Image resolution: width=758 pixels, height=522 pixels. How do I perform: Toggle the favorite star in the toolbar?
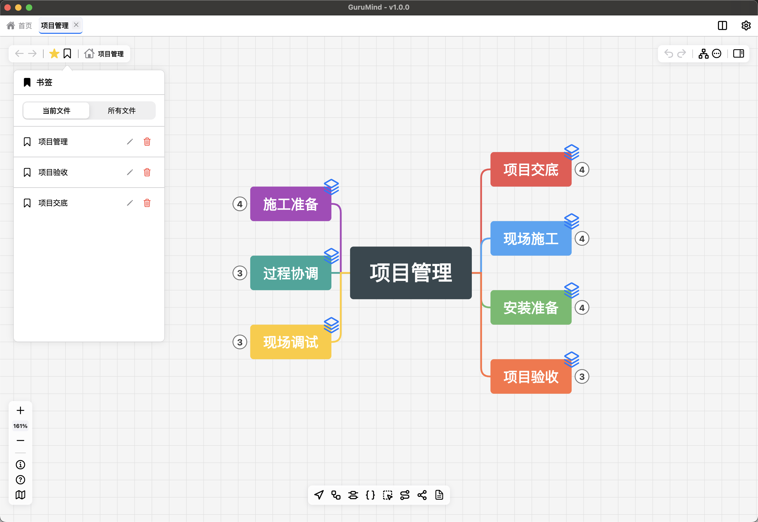tap(54, 53)
